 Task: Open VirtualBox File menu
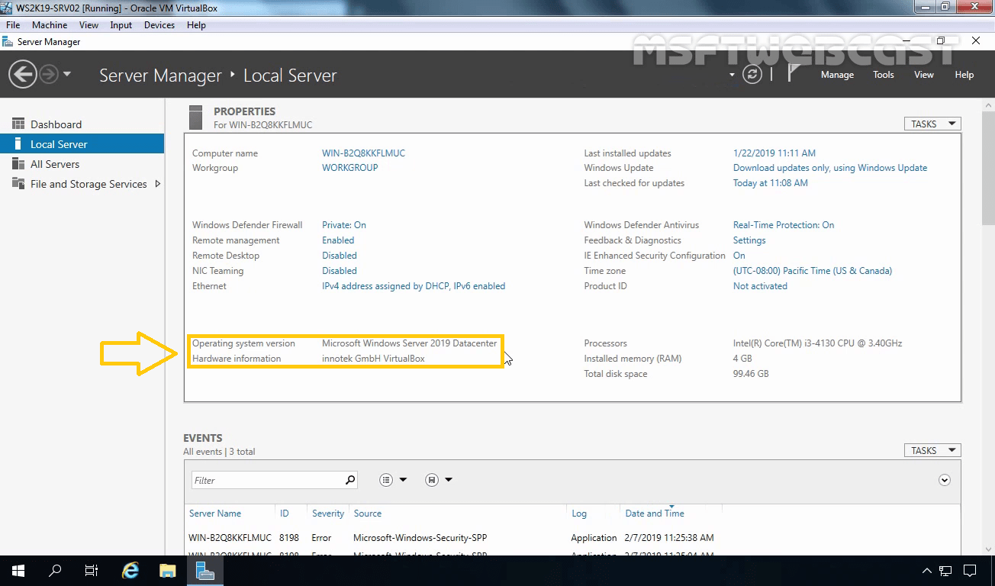click(13, 25)
